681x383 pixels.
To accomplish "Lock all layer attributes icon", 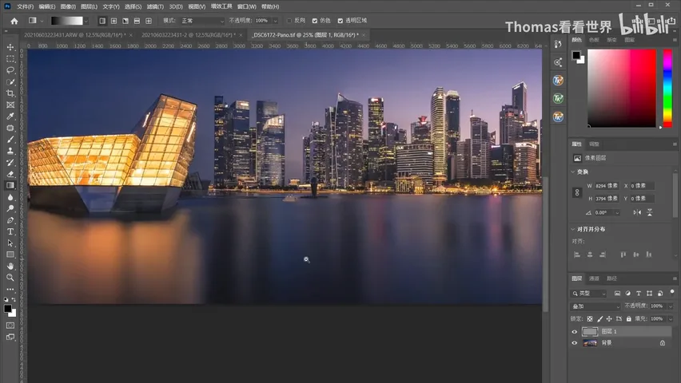I will 628,319.
